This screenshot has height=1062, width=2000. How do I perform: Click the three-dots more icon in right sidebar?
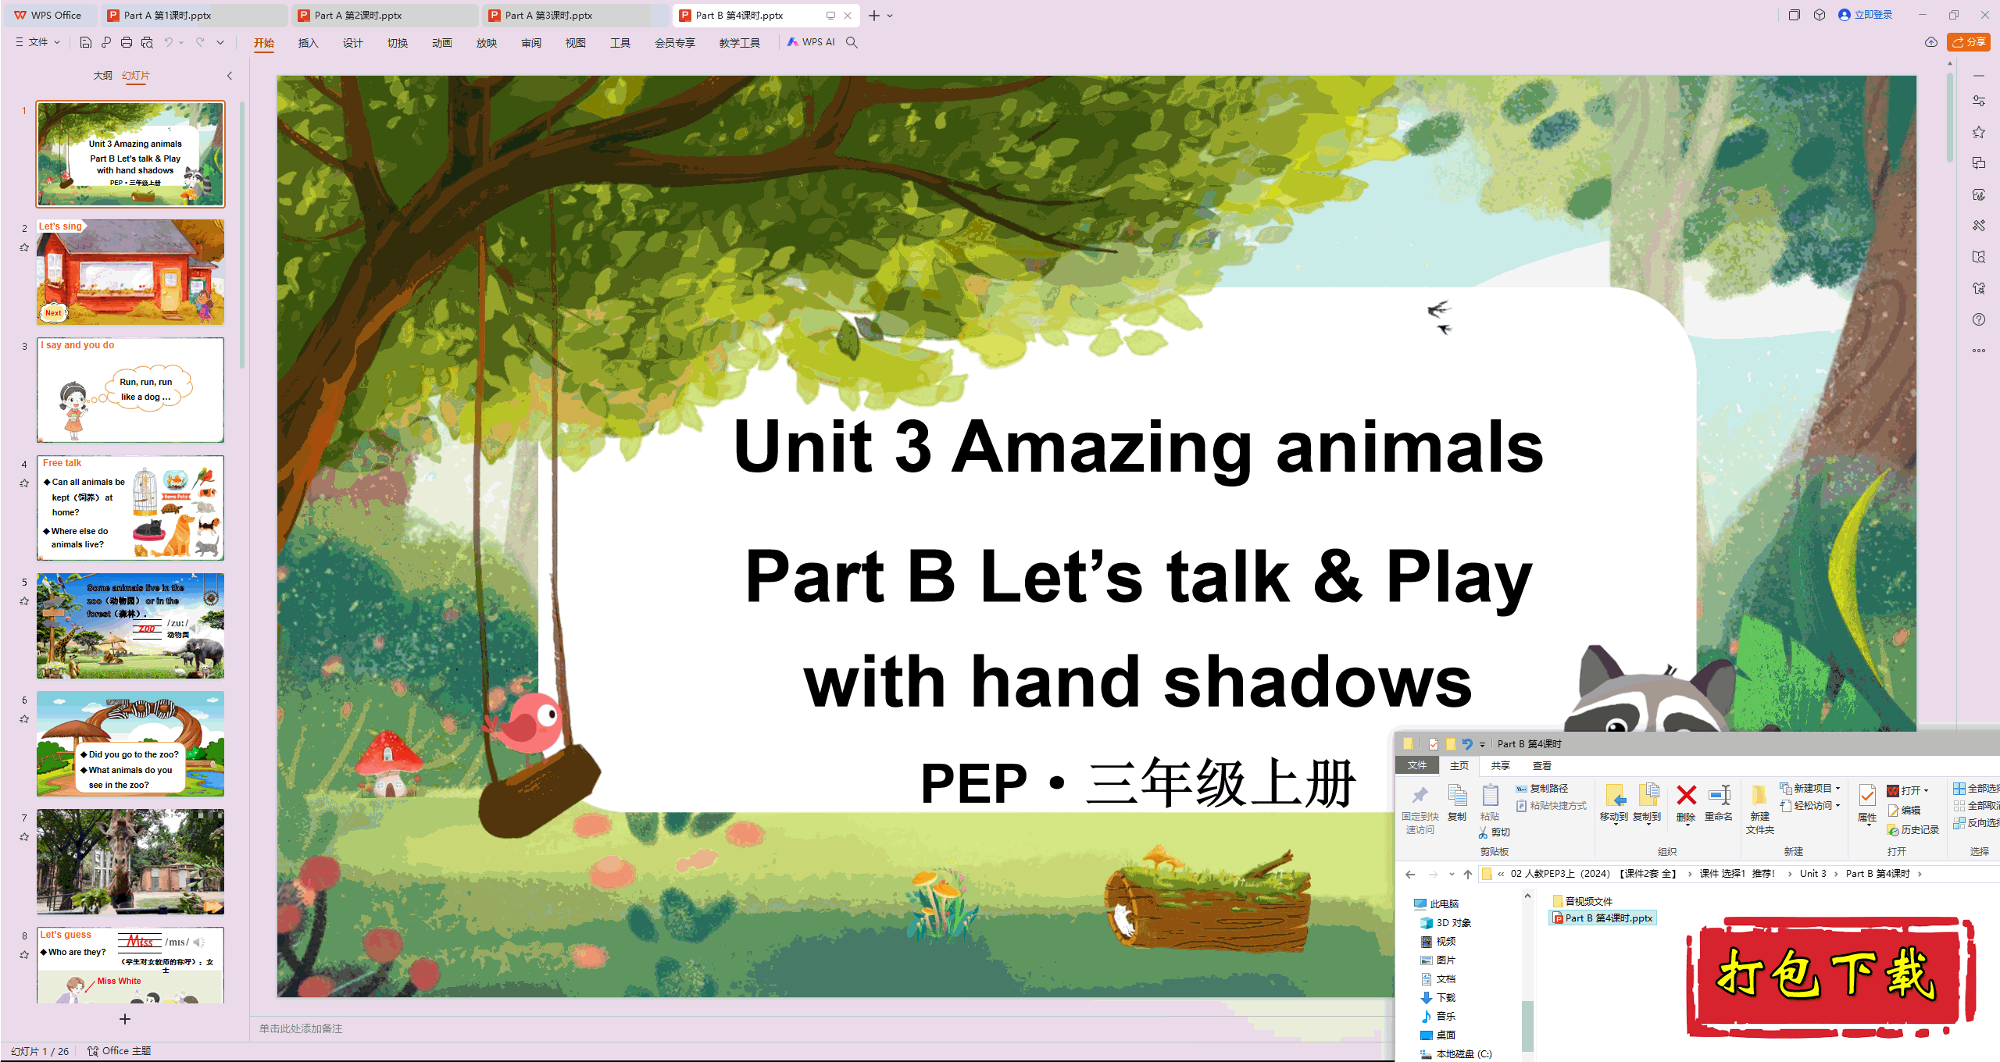(x=1979, y=351)
